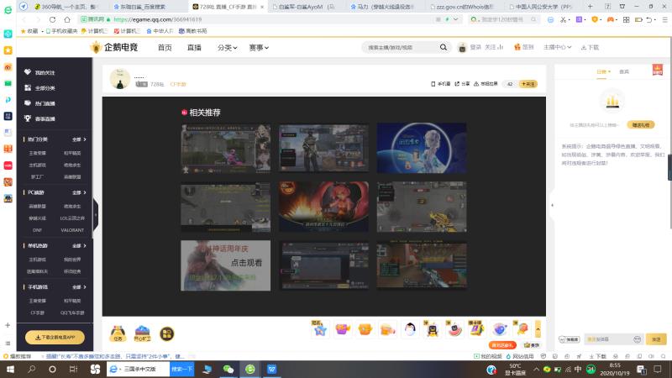Collapse the chat panel with side arrow

(552, 205)
